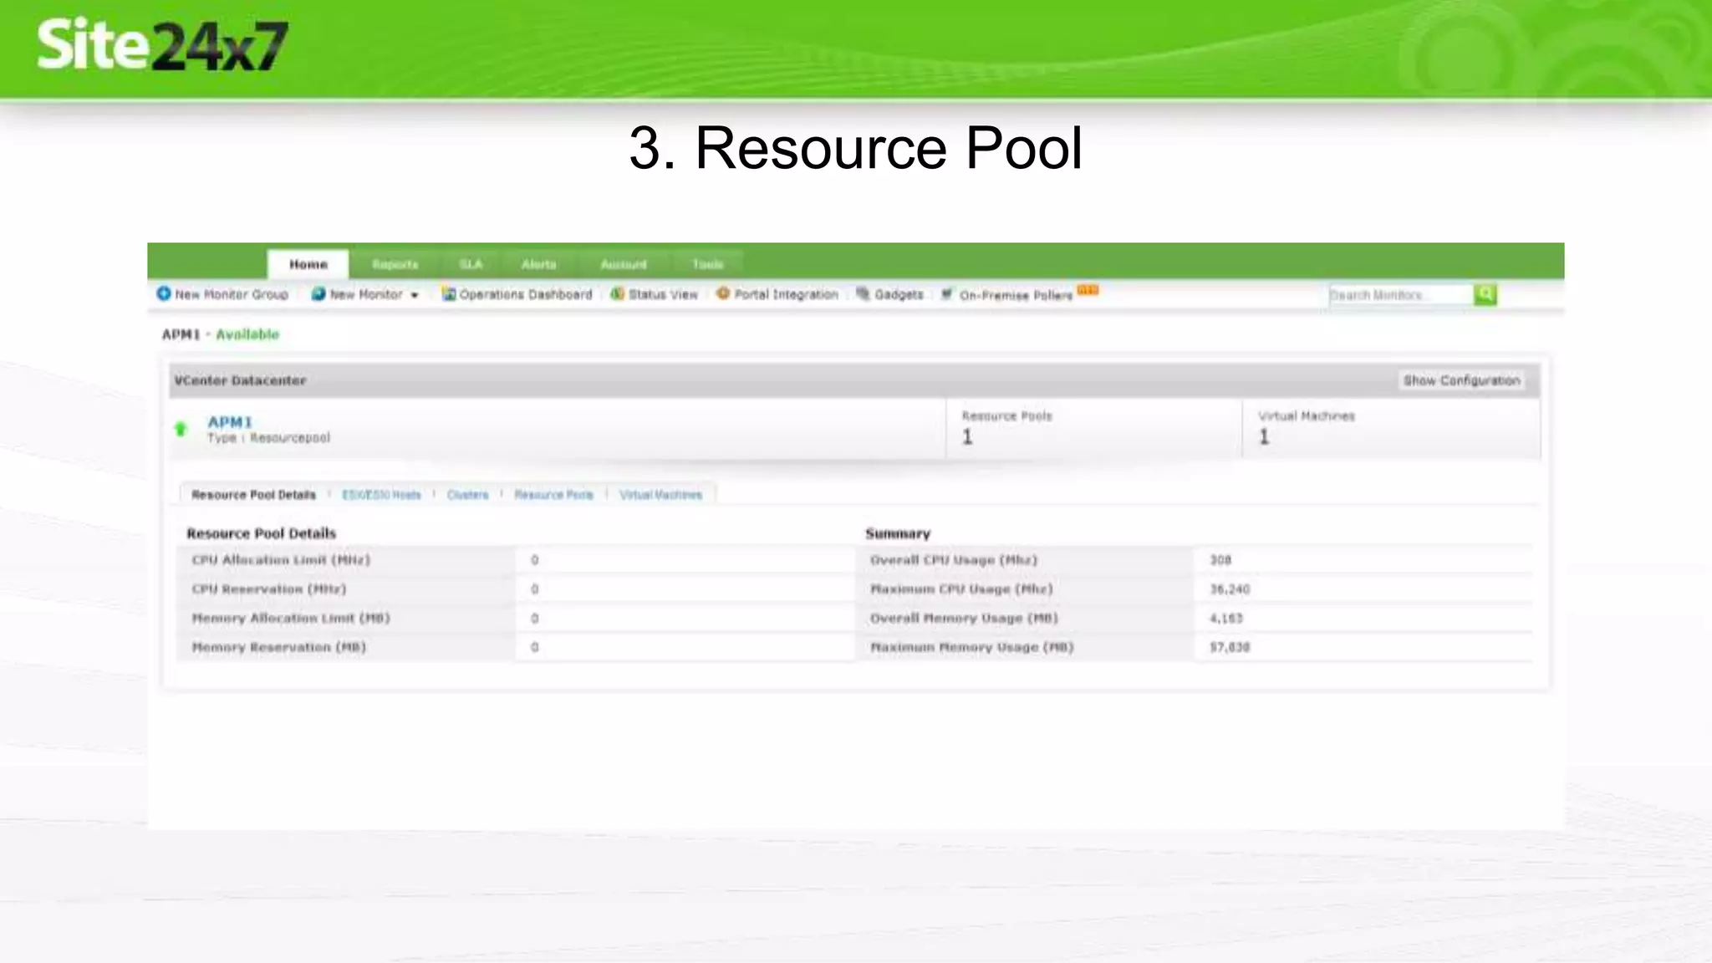
Task: Click the Overall CPU Usage value 308
Action: tap(1220, 560)
